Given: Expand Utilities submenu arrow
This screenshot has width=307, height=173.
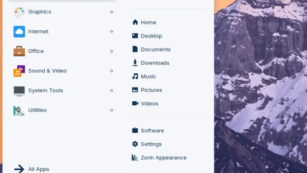Looking at the screenshot, I should coord(111,110).
